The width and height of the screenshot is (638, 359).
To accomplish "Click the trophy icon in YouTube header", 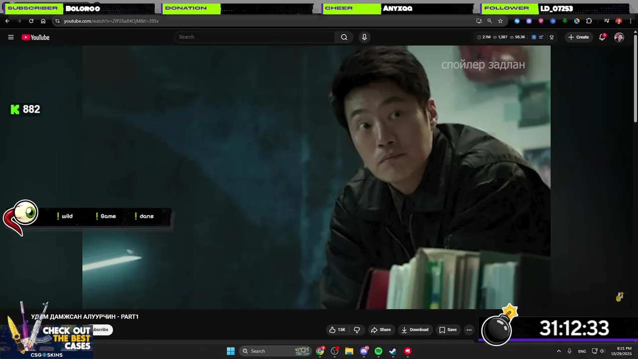I will click(x=552, y=37).
